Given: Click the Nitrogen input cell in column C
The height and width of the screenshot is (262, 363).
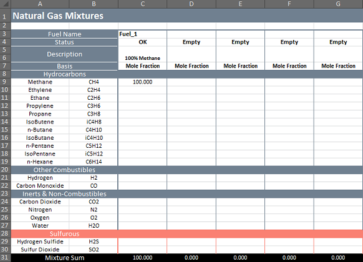Looking at the screenshot, I should (x=142, y=210).
